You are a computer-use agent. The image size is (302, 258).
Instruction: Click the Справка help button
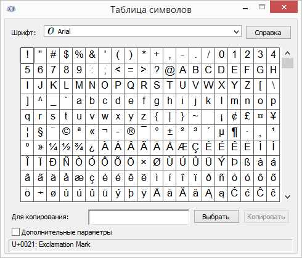pyautogui.click(x=268, y=33)
